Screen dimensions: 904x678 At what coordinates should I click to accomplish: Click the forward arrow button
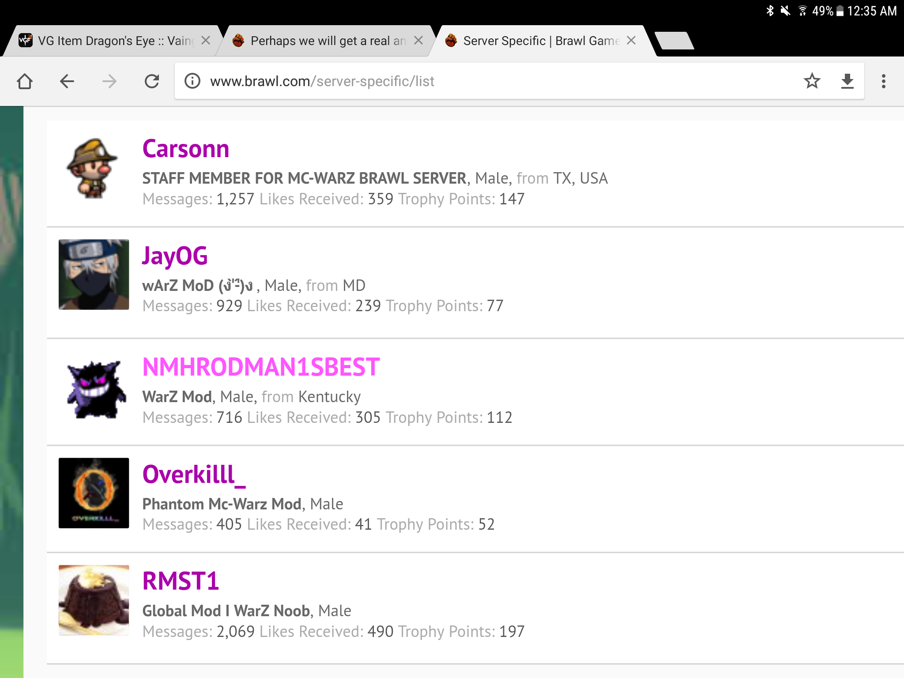click(109, 81)
